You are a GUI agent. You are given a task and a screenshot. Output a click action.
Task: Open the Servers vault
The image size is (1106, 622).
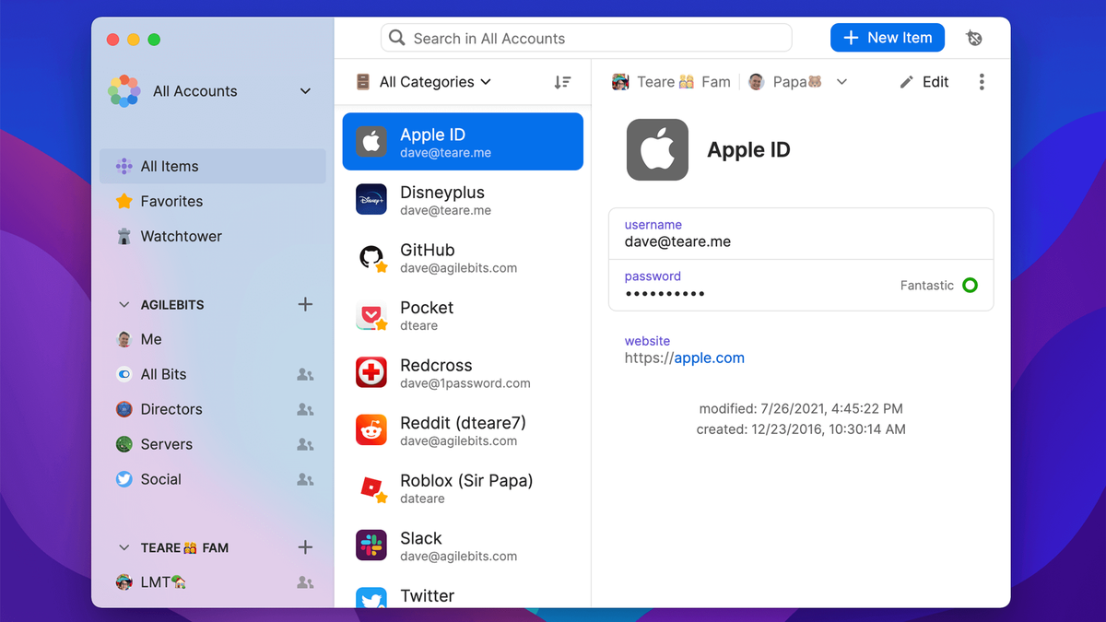212,444
